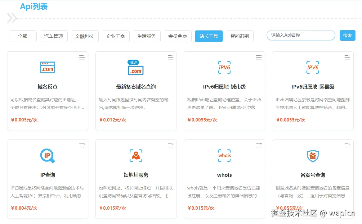This screenshot has height=224, width=362.
Task: Click the 搜索 search button
Action: click(347, 36)
